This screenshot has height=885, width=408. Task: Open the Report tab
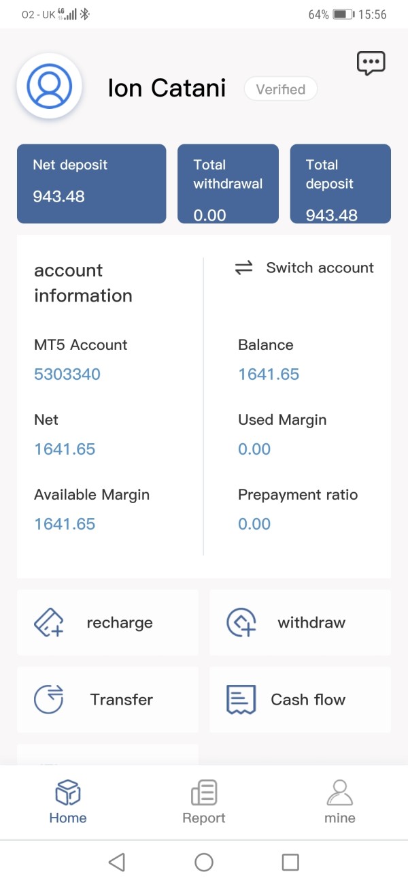click(204, 802)
